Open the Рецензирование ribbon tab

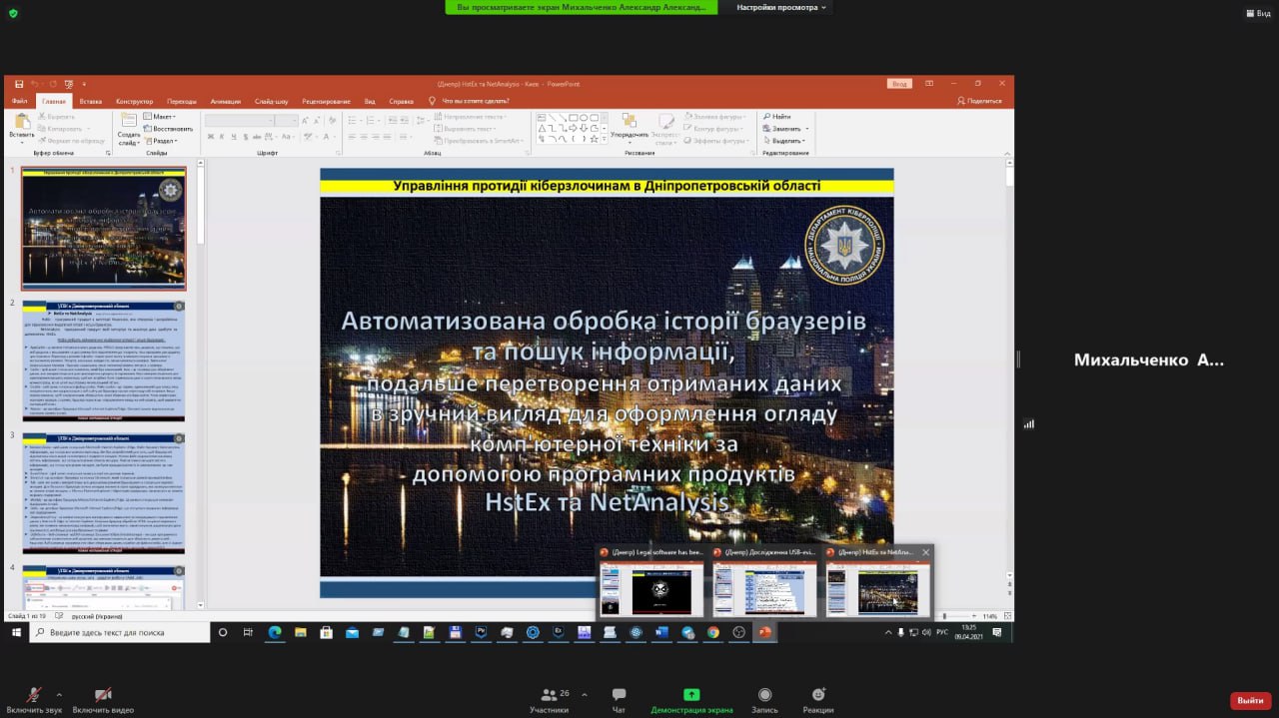[326, 101]
